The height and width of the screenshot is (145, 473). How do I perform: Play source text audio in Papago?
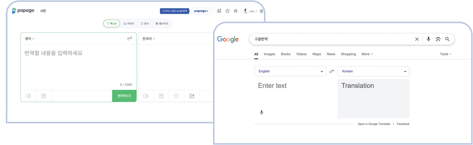28,96
